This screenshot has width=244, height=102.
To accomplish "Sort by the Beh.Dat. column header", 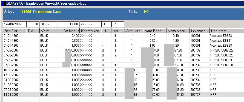I will (x=15, y=31).
